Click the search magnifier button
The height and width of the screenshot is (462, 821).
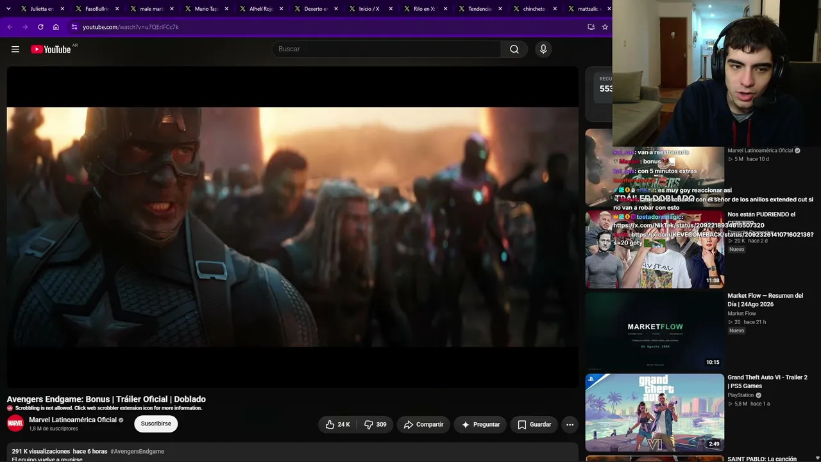click(514, 49)
